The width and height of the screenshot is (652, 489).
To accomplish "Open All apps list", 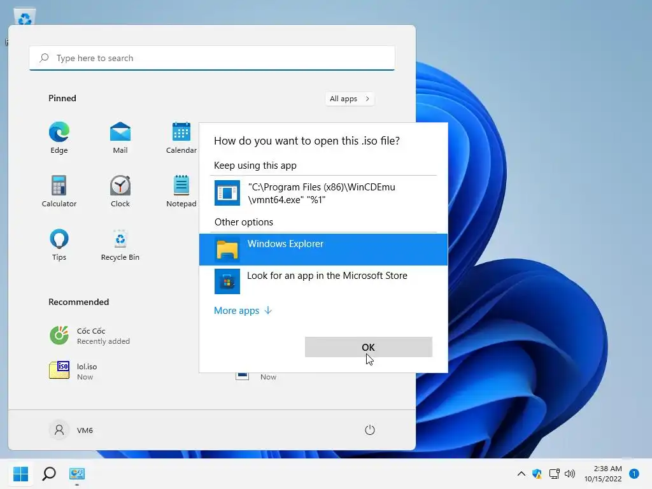I will click(350, 99).
